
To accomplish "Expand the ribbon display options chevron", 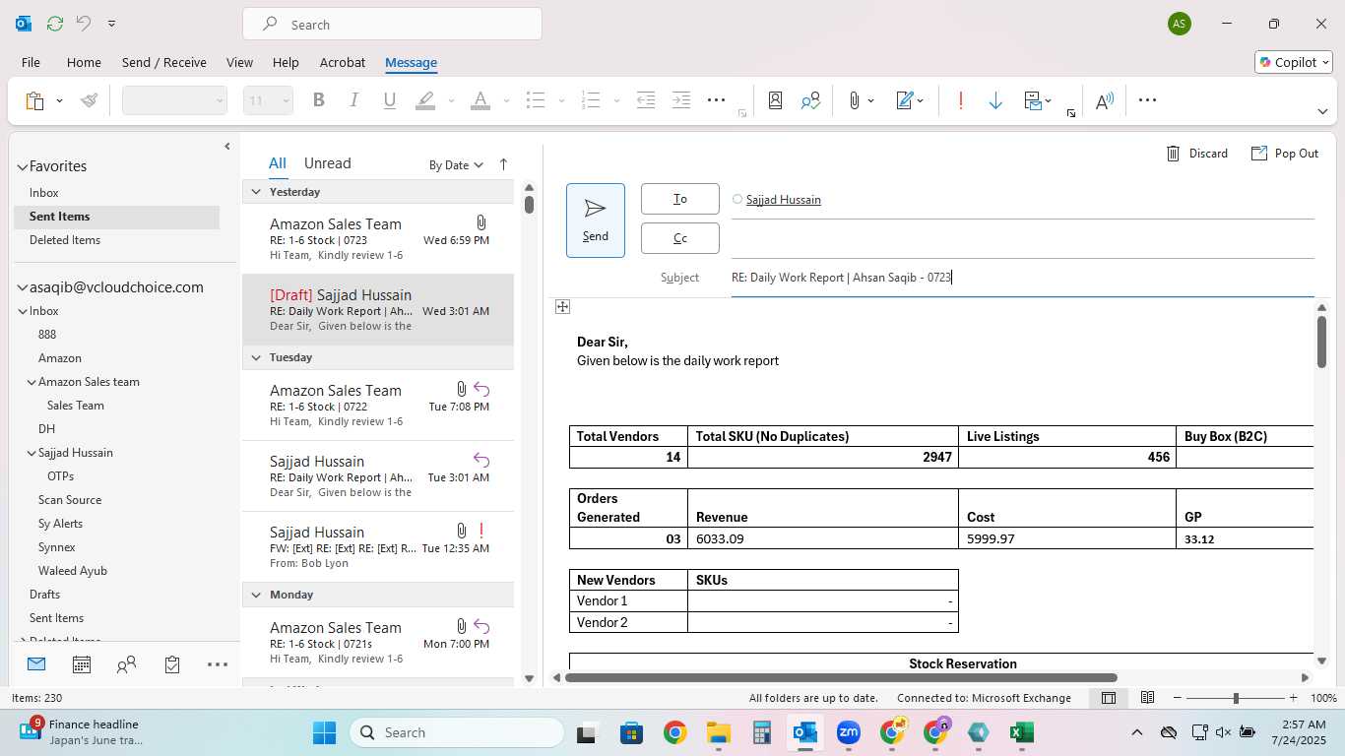I will tap(1322, 111).
